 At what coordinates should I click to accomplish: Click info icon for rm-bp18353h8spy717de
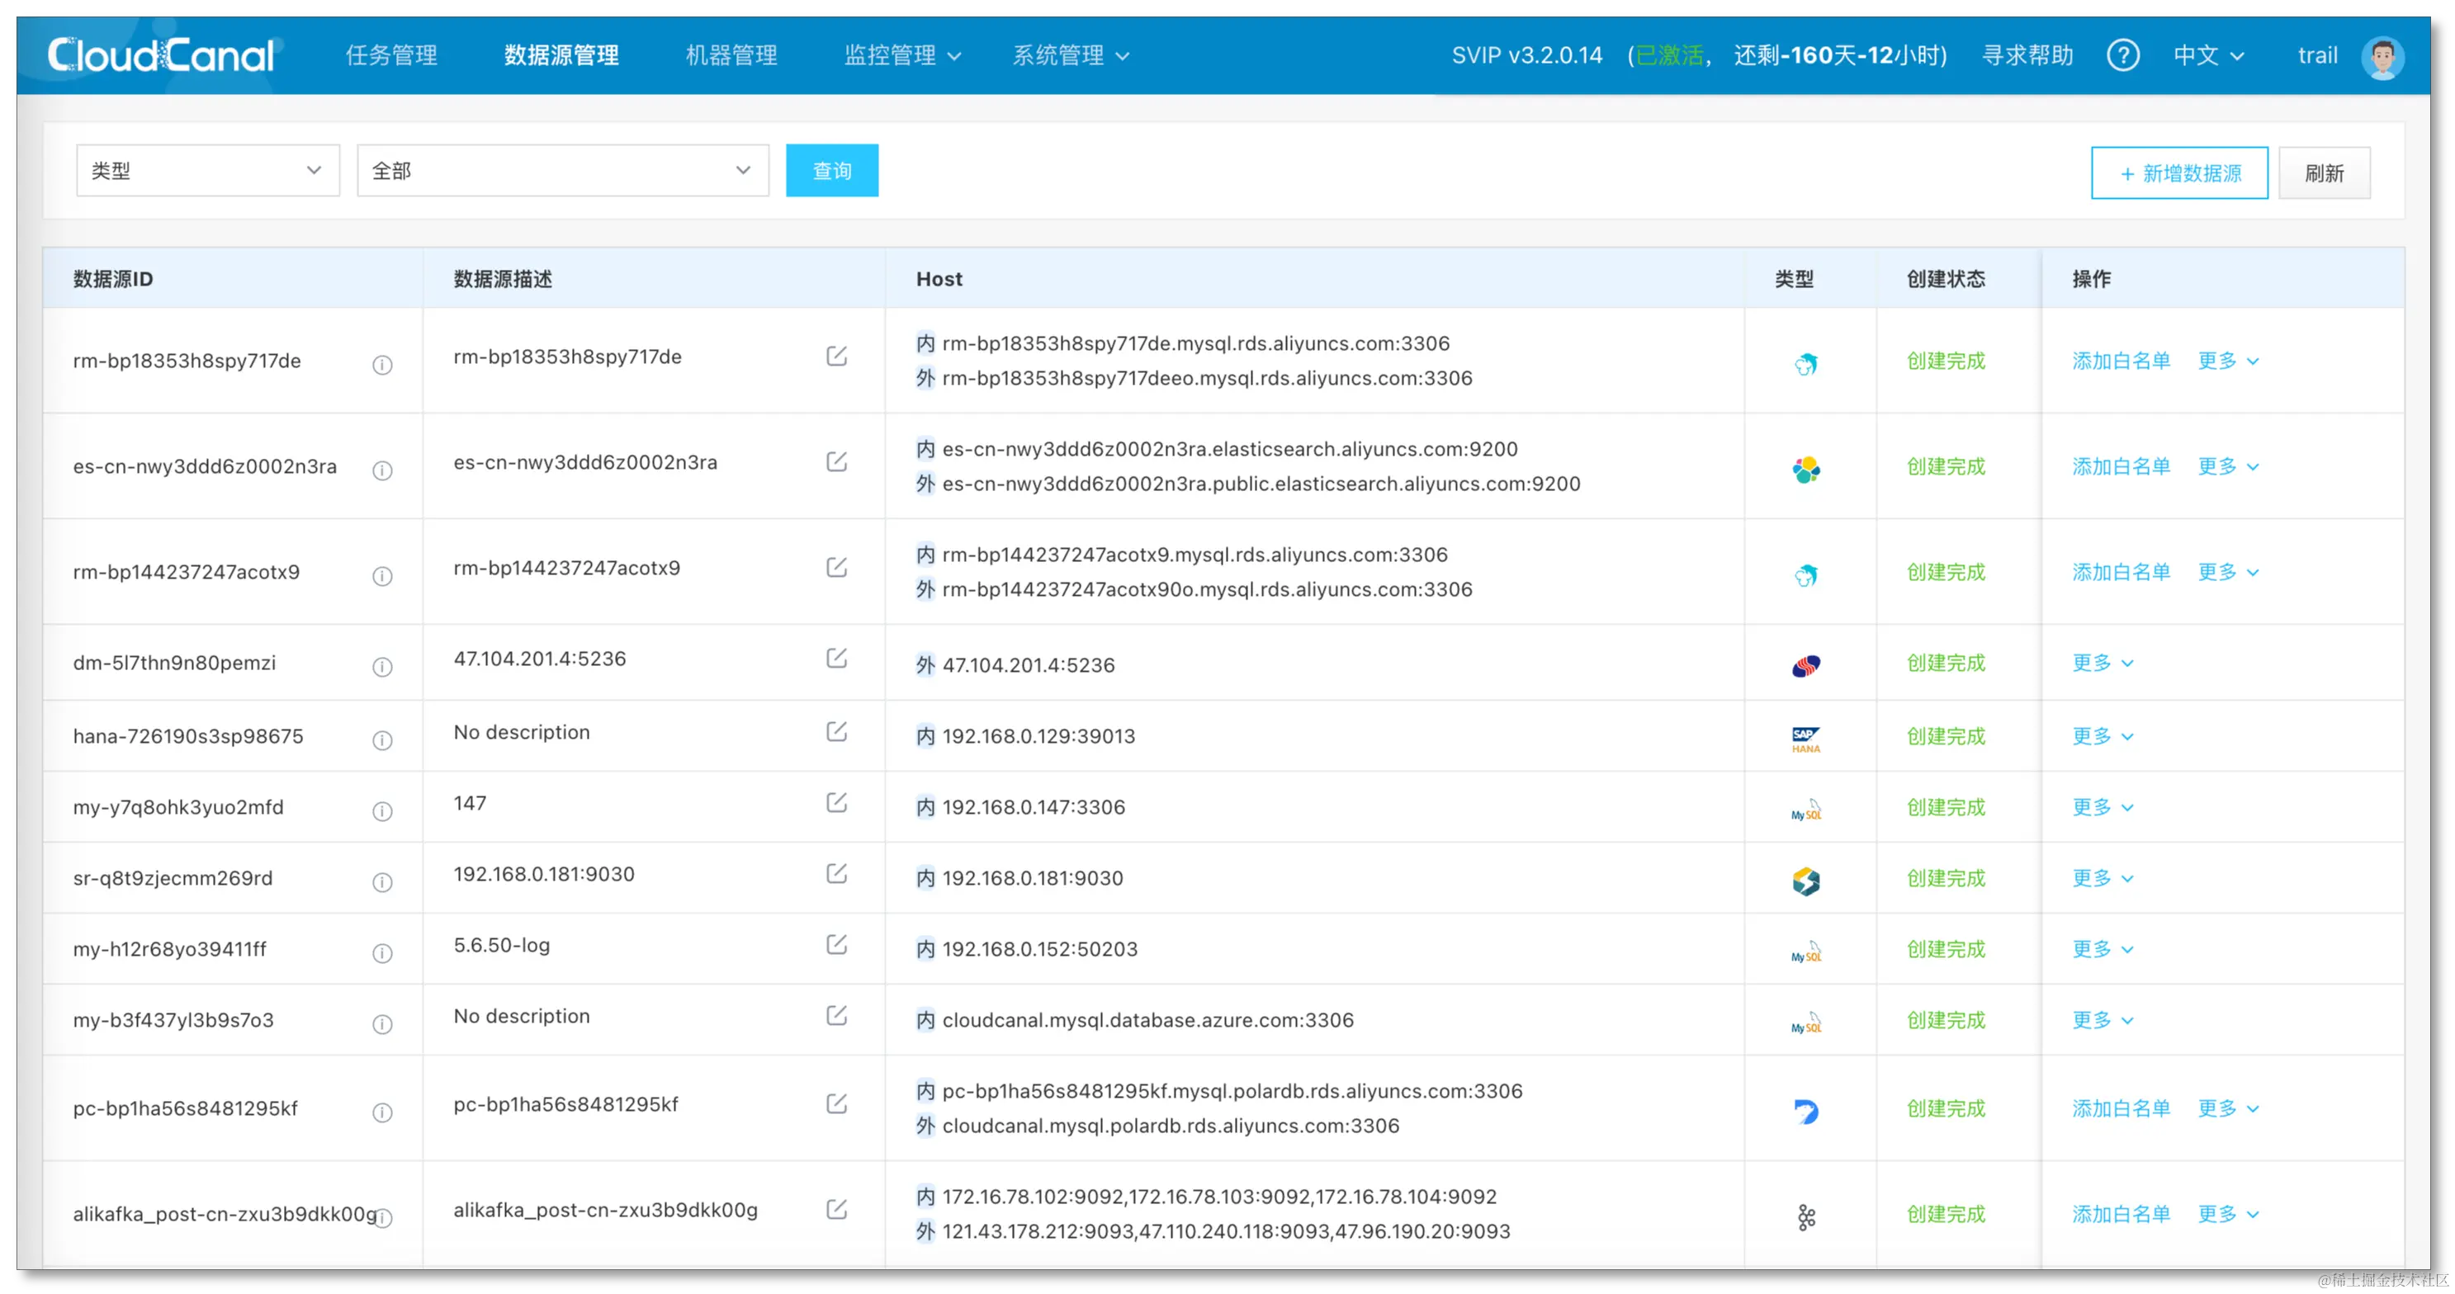coord(382,365)
